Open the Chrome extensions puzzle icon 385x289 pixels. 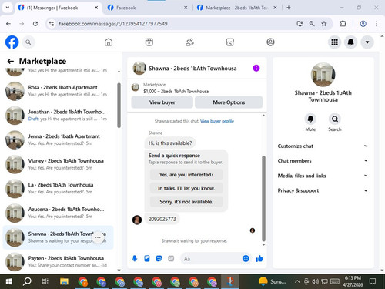pos(343,24)
